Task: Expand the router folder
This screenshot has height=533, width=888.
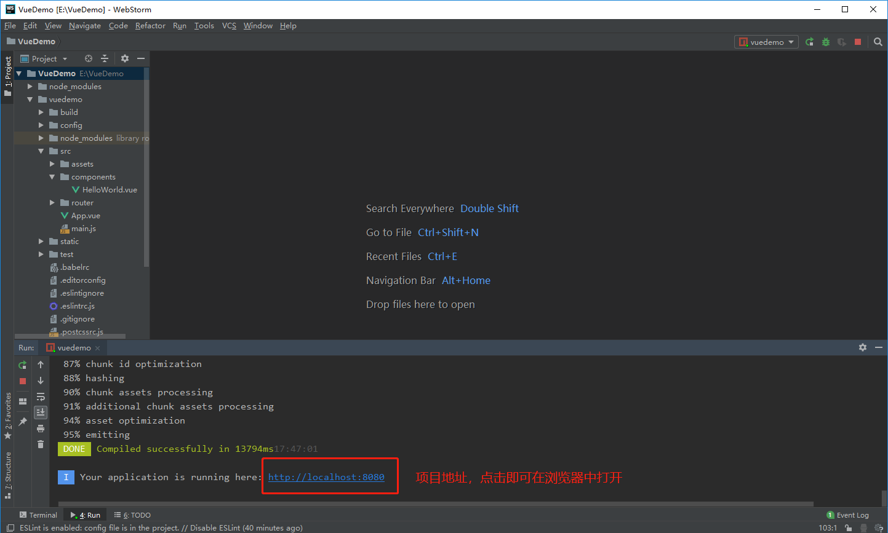Action: click(x=52, y=203)
